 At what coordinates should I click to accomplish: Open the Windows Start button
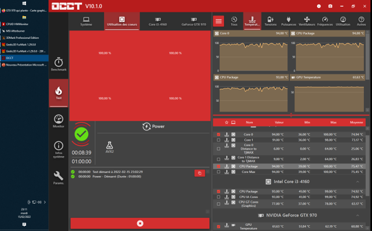coord(24,3)
